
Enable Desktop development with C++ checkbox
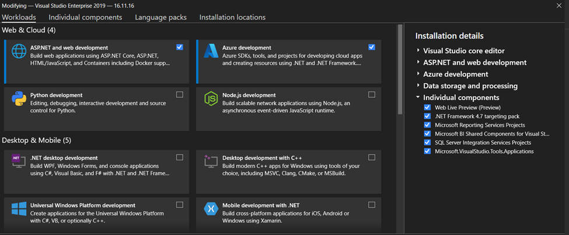click(x=372, y=157)
